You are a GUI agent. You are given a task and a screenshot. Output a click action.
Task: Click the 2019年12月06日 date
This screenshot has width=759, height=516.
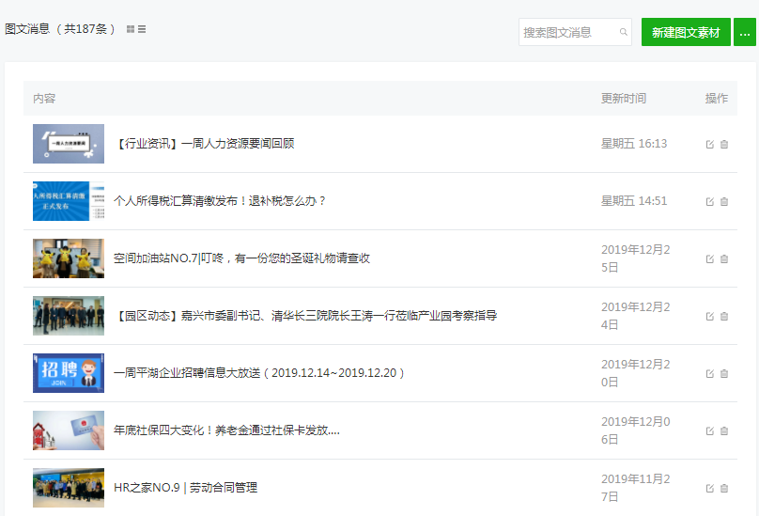point(636,430)
